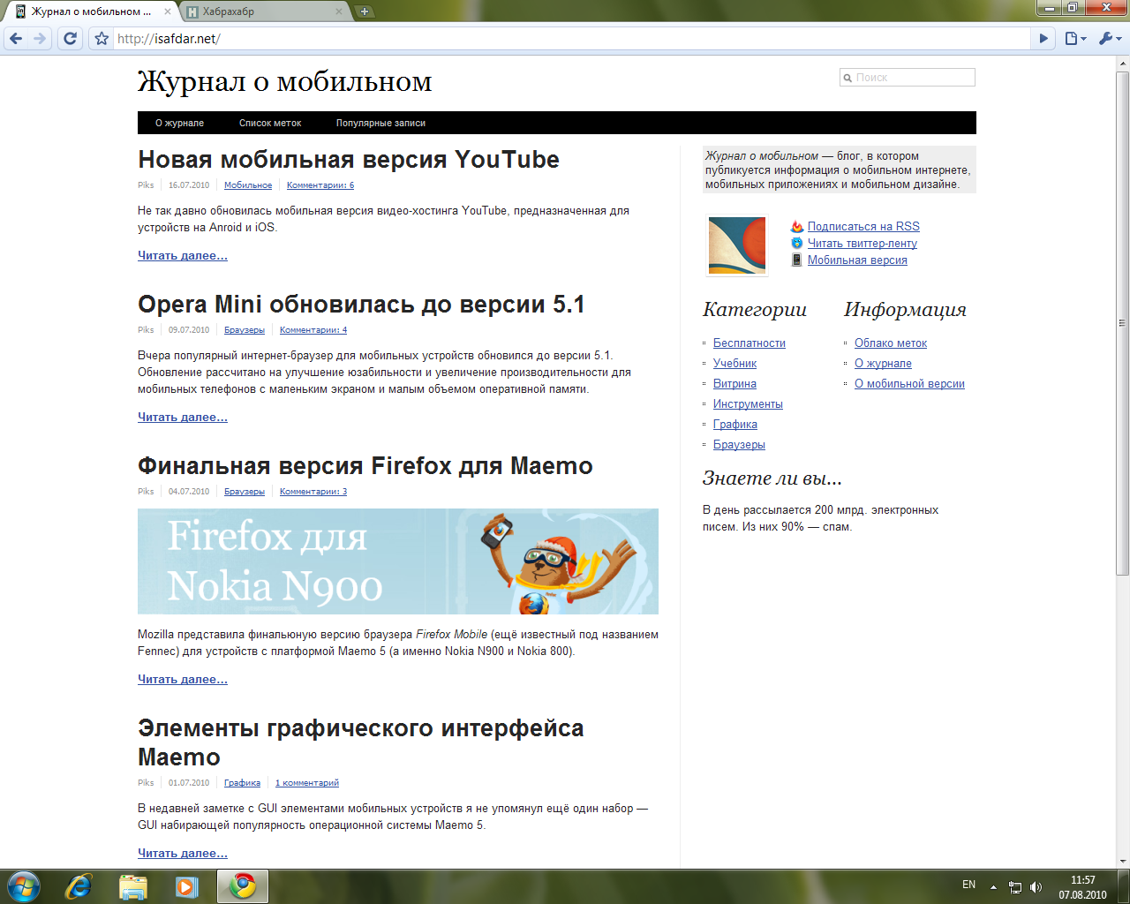
Task: Click the Firefox для Nokia N900 banner image
Action: [398, 561]
